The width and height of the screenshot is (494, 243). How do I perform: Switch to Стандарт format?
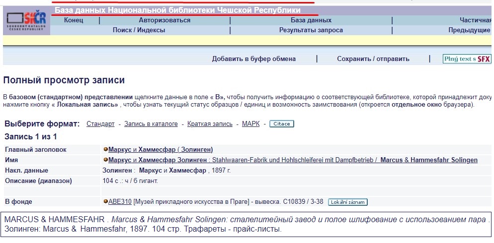[100, 124]
